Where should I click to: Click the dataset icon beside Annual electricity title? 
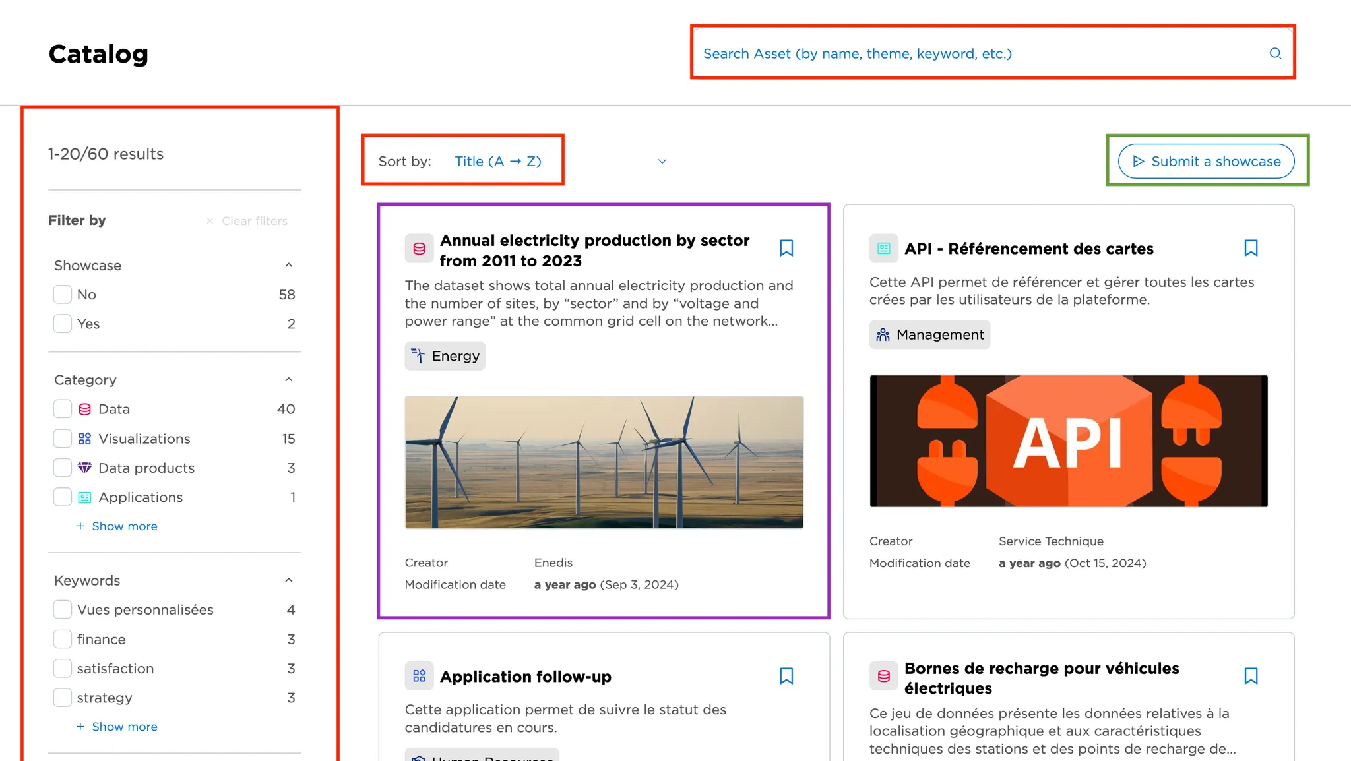click(x=419, y=249)
